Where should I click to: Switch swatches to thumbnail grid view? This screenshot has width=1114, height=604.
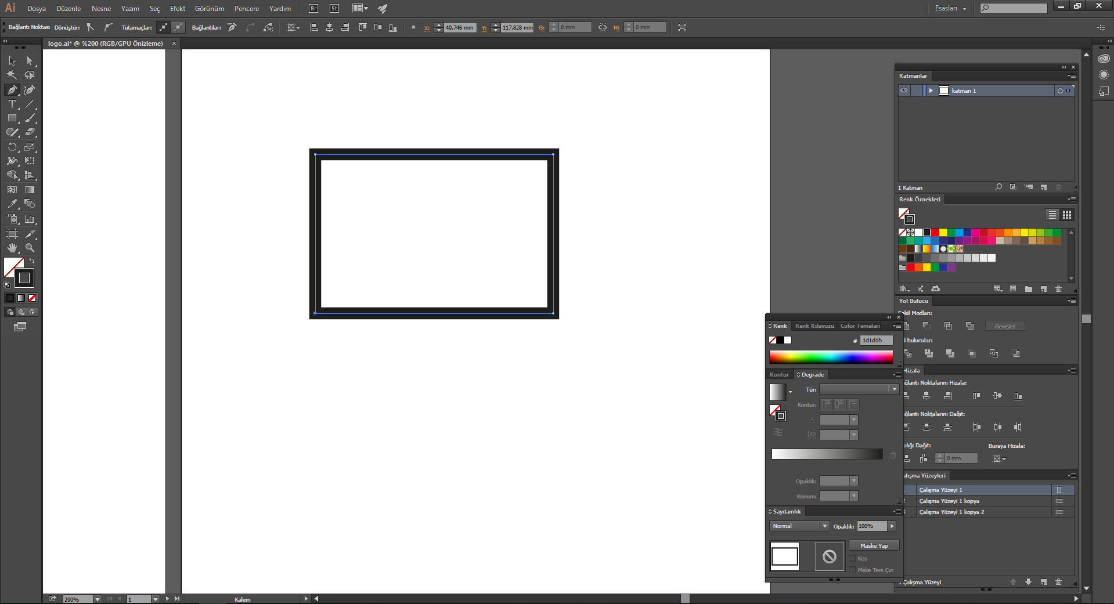click(1067, 215)
